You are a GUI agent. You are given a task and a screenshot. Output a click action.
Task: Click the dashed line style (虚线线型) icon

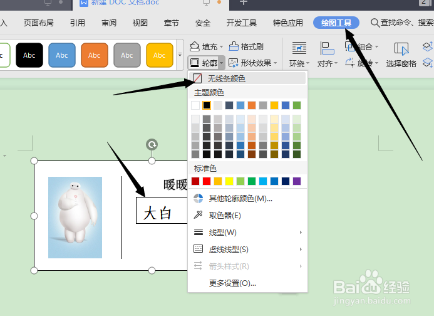[x=198, y=249]
